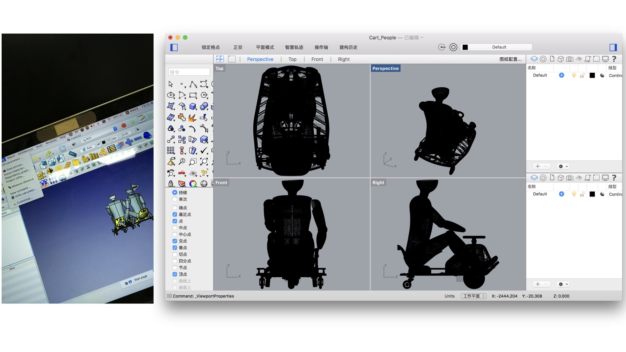Enable the 端点 endpoint snap checkbox
626x352 pixels.
175,208
